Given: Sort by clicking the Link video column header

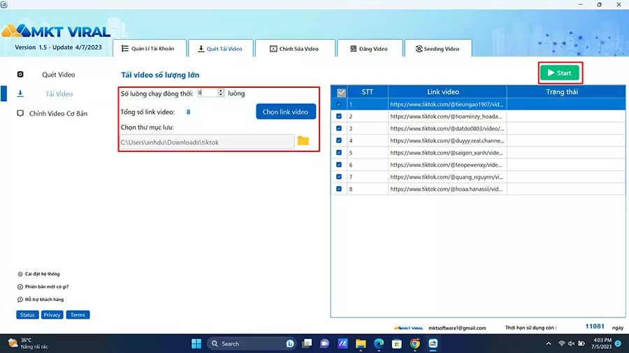Looking at the screenshot, I should pos(443,92).
